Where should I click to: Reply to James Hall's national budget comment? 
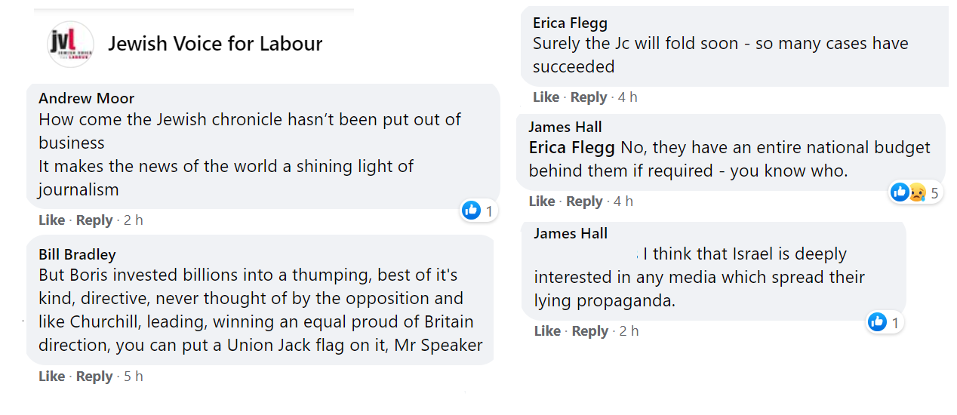tap(584, 201)
